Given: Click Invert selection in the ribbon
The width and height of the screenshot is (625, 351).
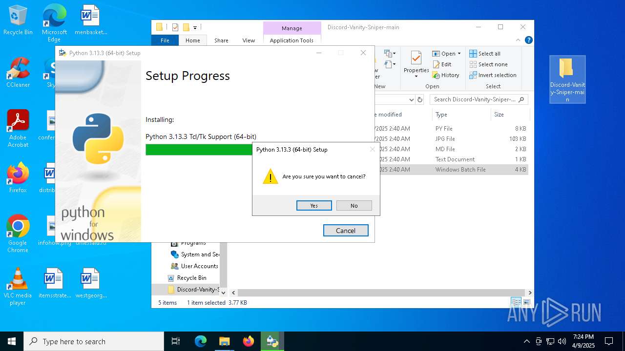Looking at the screenshot, I should pos(493,75).
